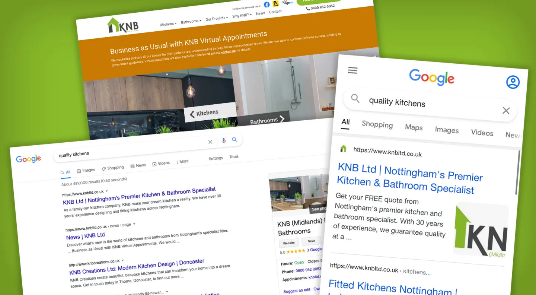Clear the mobile search with the X icon
Screen dimensions: 536x295
(x=506, y=111)
